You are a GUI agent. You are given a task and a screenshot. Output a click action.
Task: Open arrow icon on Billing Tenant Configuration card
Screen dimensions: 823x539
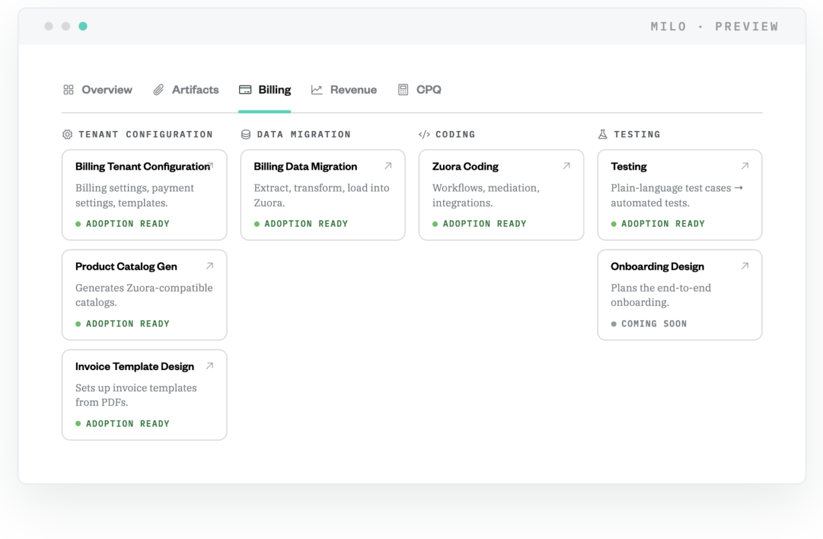tap(210, 166)
